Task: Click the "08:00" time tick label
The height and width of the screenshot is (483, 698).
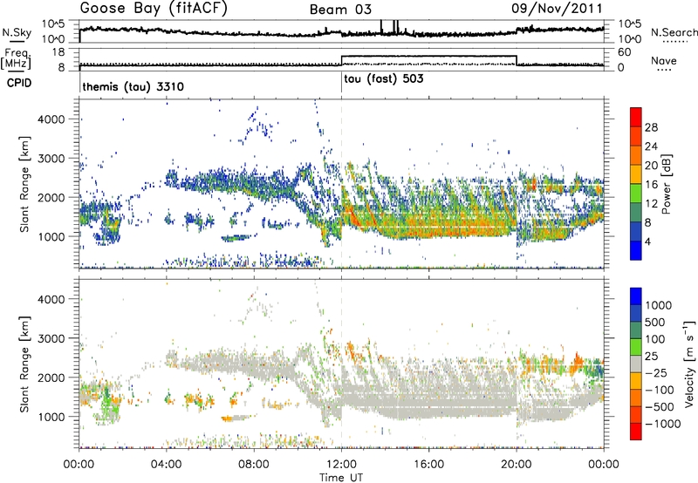Action: pyautogui.click(x=254, y=465)
